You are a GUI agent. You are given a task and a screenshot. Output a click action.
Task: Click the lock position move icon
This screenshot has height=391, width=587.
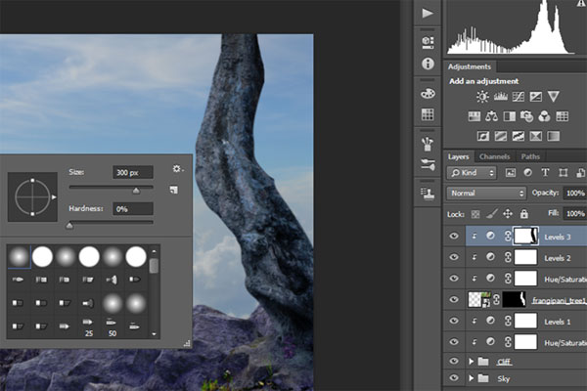tap(509, 213)
